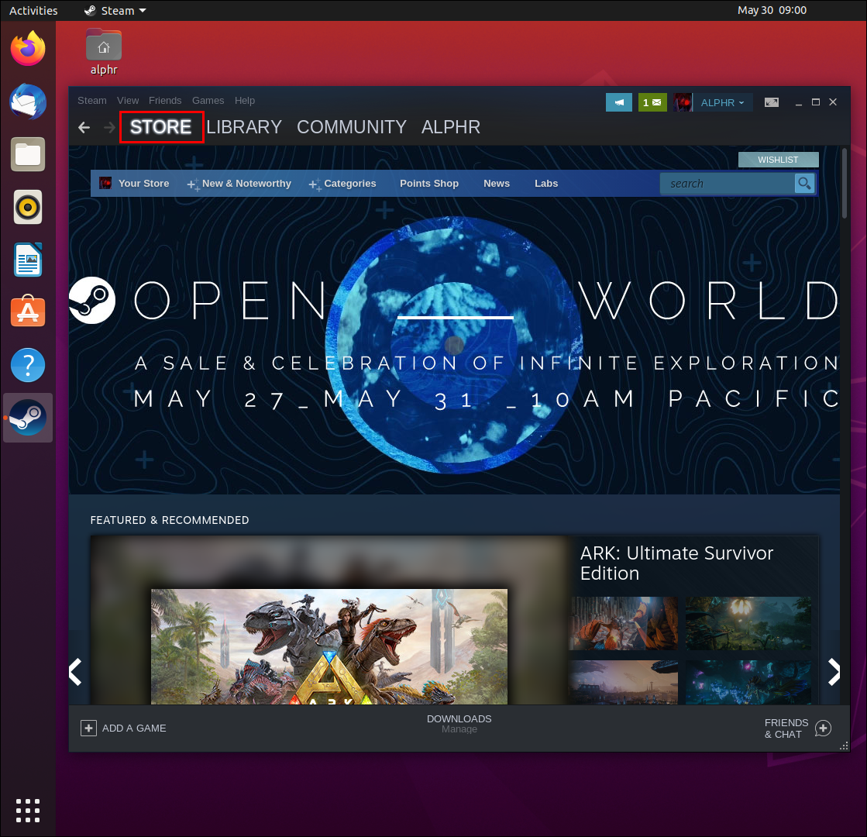This screenshot has width=867, height=837.
Task: Open Ubuntu Software store icon
Action: (28, 312)
